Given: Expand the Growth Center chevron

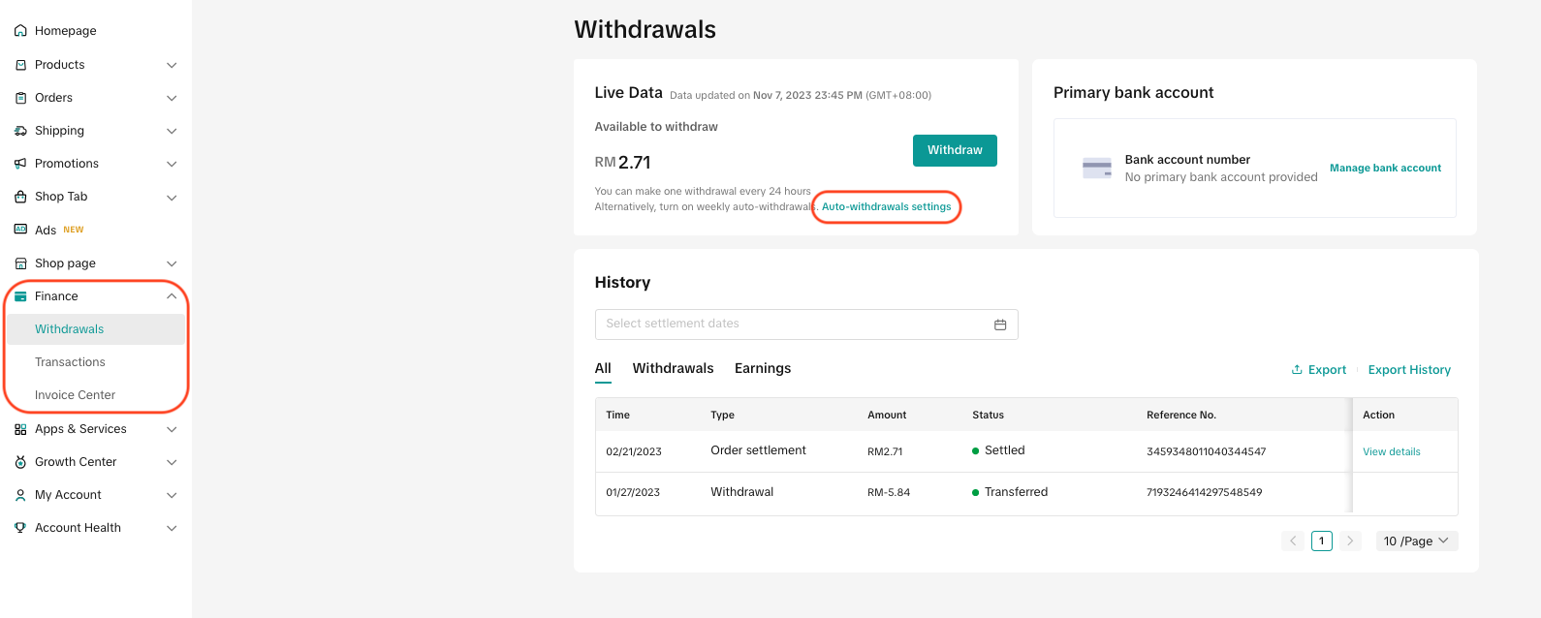Looking at the screenshot, I should coord(172,462).
